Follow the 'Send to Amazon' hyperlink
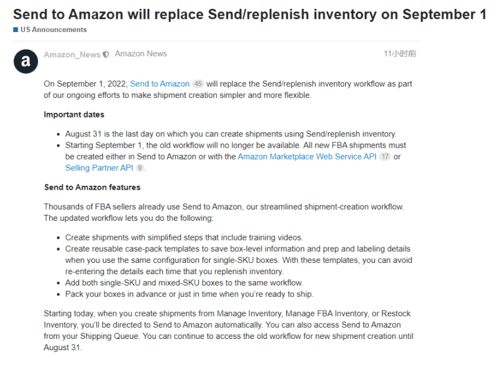This screenshot has height=365, width=502. pos(160,84)
